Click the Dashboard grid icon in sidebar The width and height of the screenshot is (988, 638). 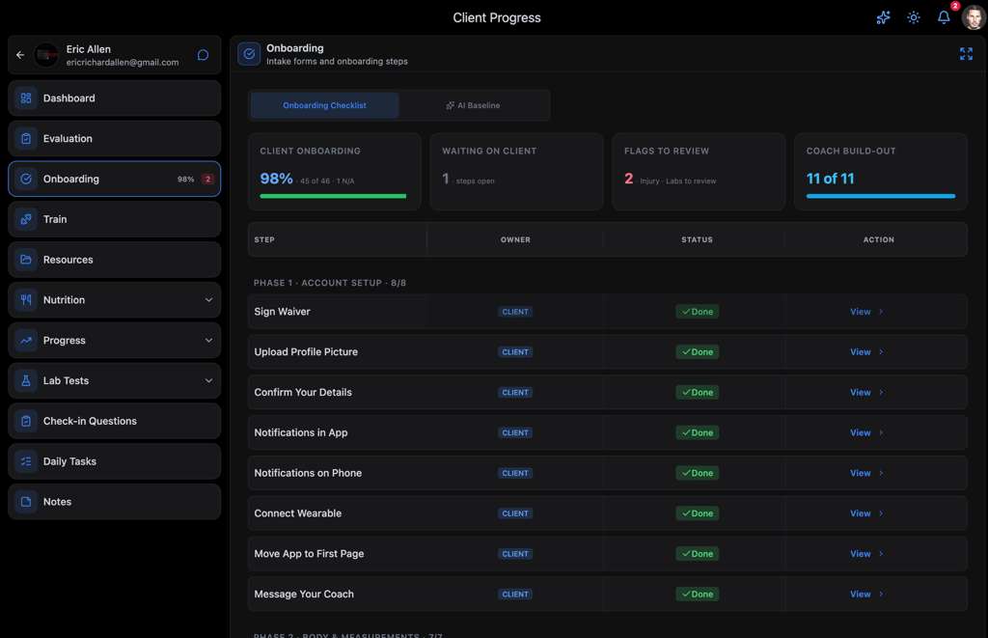pos(26,98)
